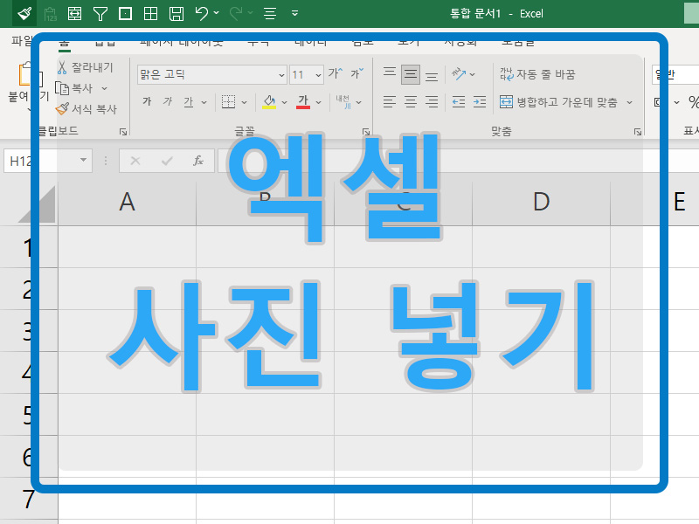Click the 자동 줄 바꿈 wrap text button
This screenshot has height=524, width=699.
coord(537,74)
